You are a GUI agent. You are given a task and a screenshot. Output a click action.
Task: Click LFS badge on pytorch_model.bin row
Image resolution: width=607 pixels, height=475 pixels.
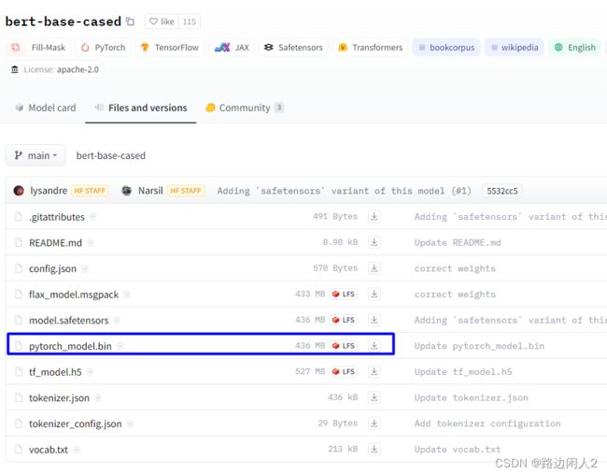344,345
